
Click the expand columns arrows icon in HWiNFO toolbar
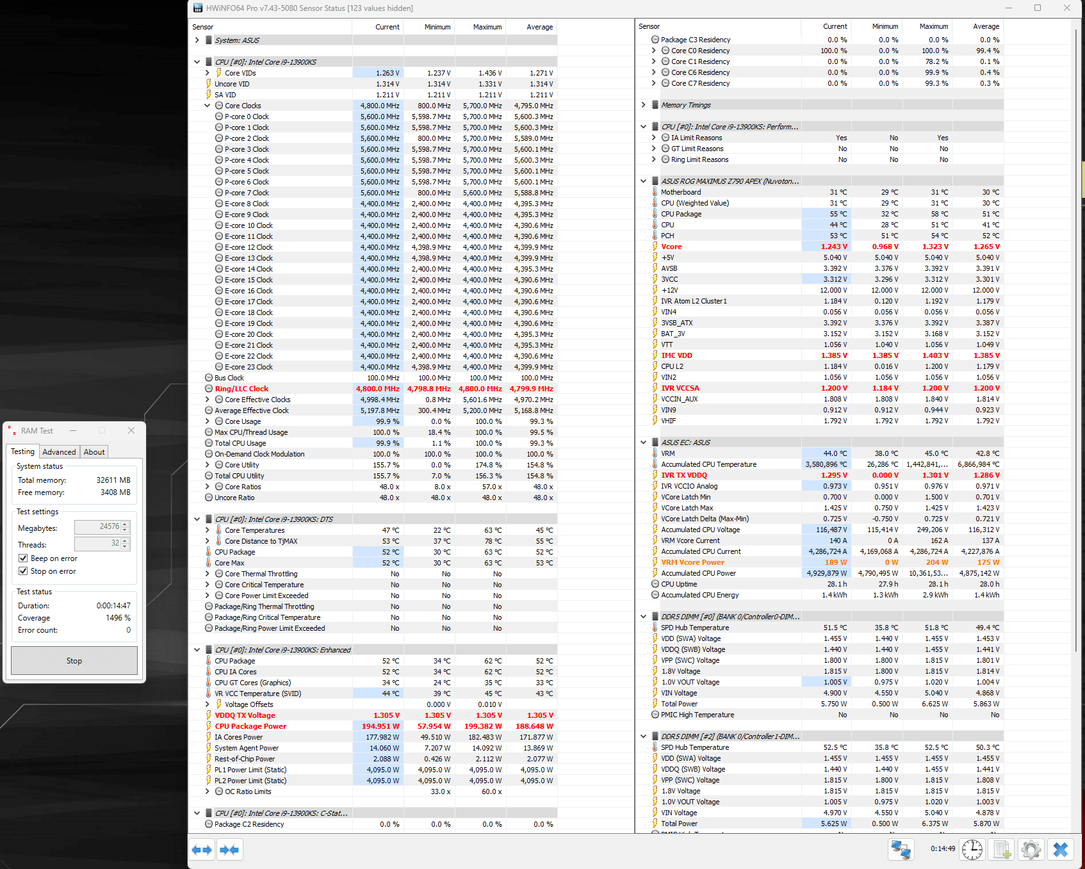pyautogui.click(x=202, y=850)
